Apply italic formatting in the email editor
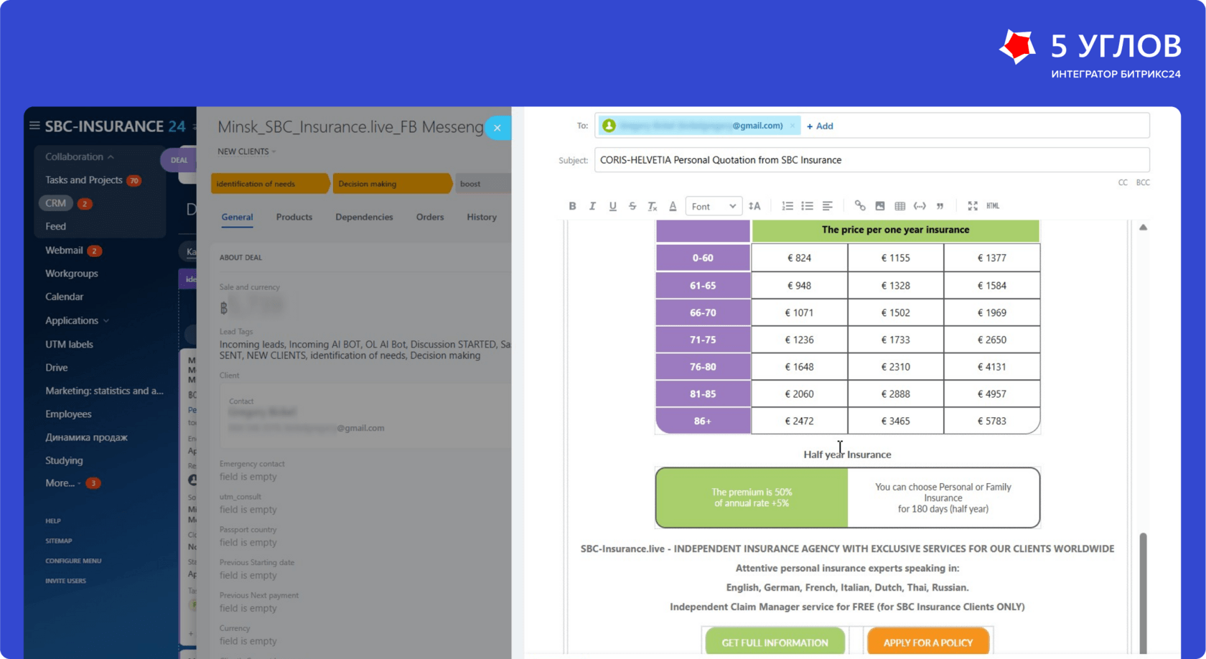Image resolution: width=1206 pixels, height=659 pixels. (592, 206)
